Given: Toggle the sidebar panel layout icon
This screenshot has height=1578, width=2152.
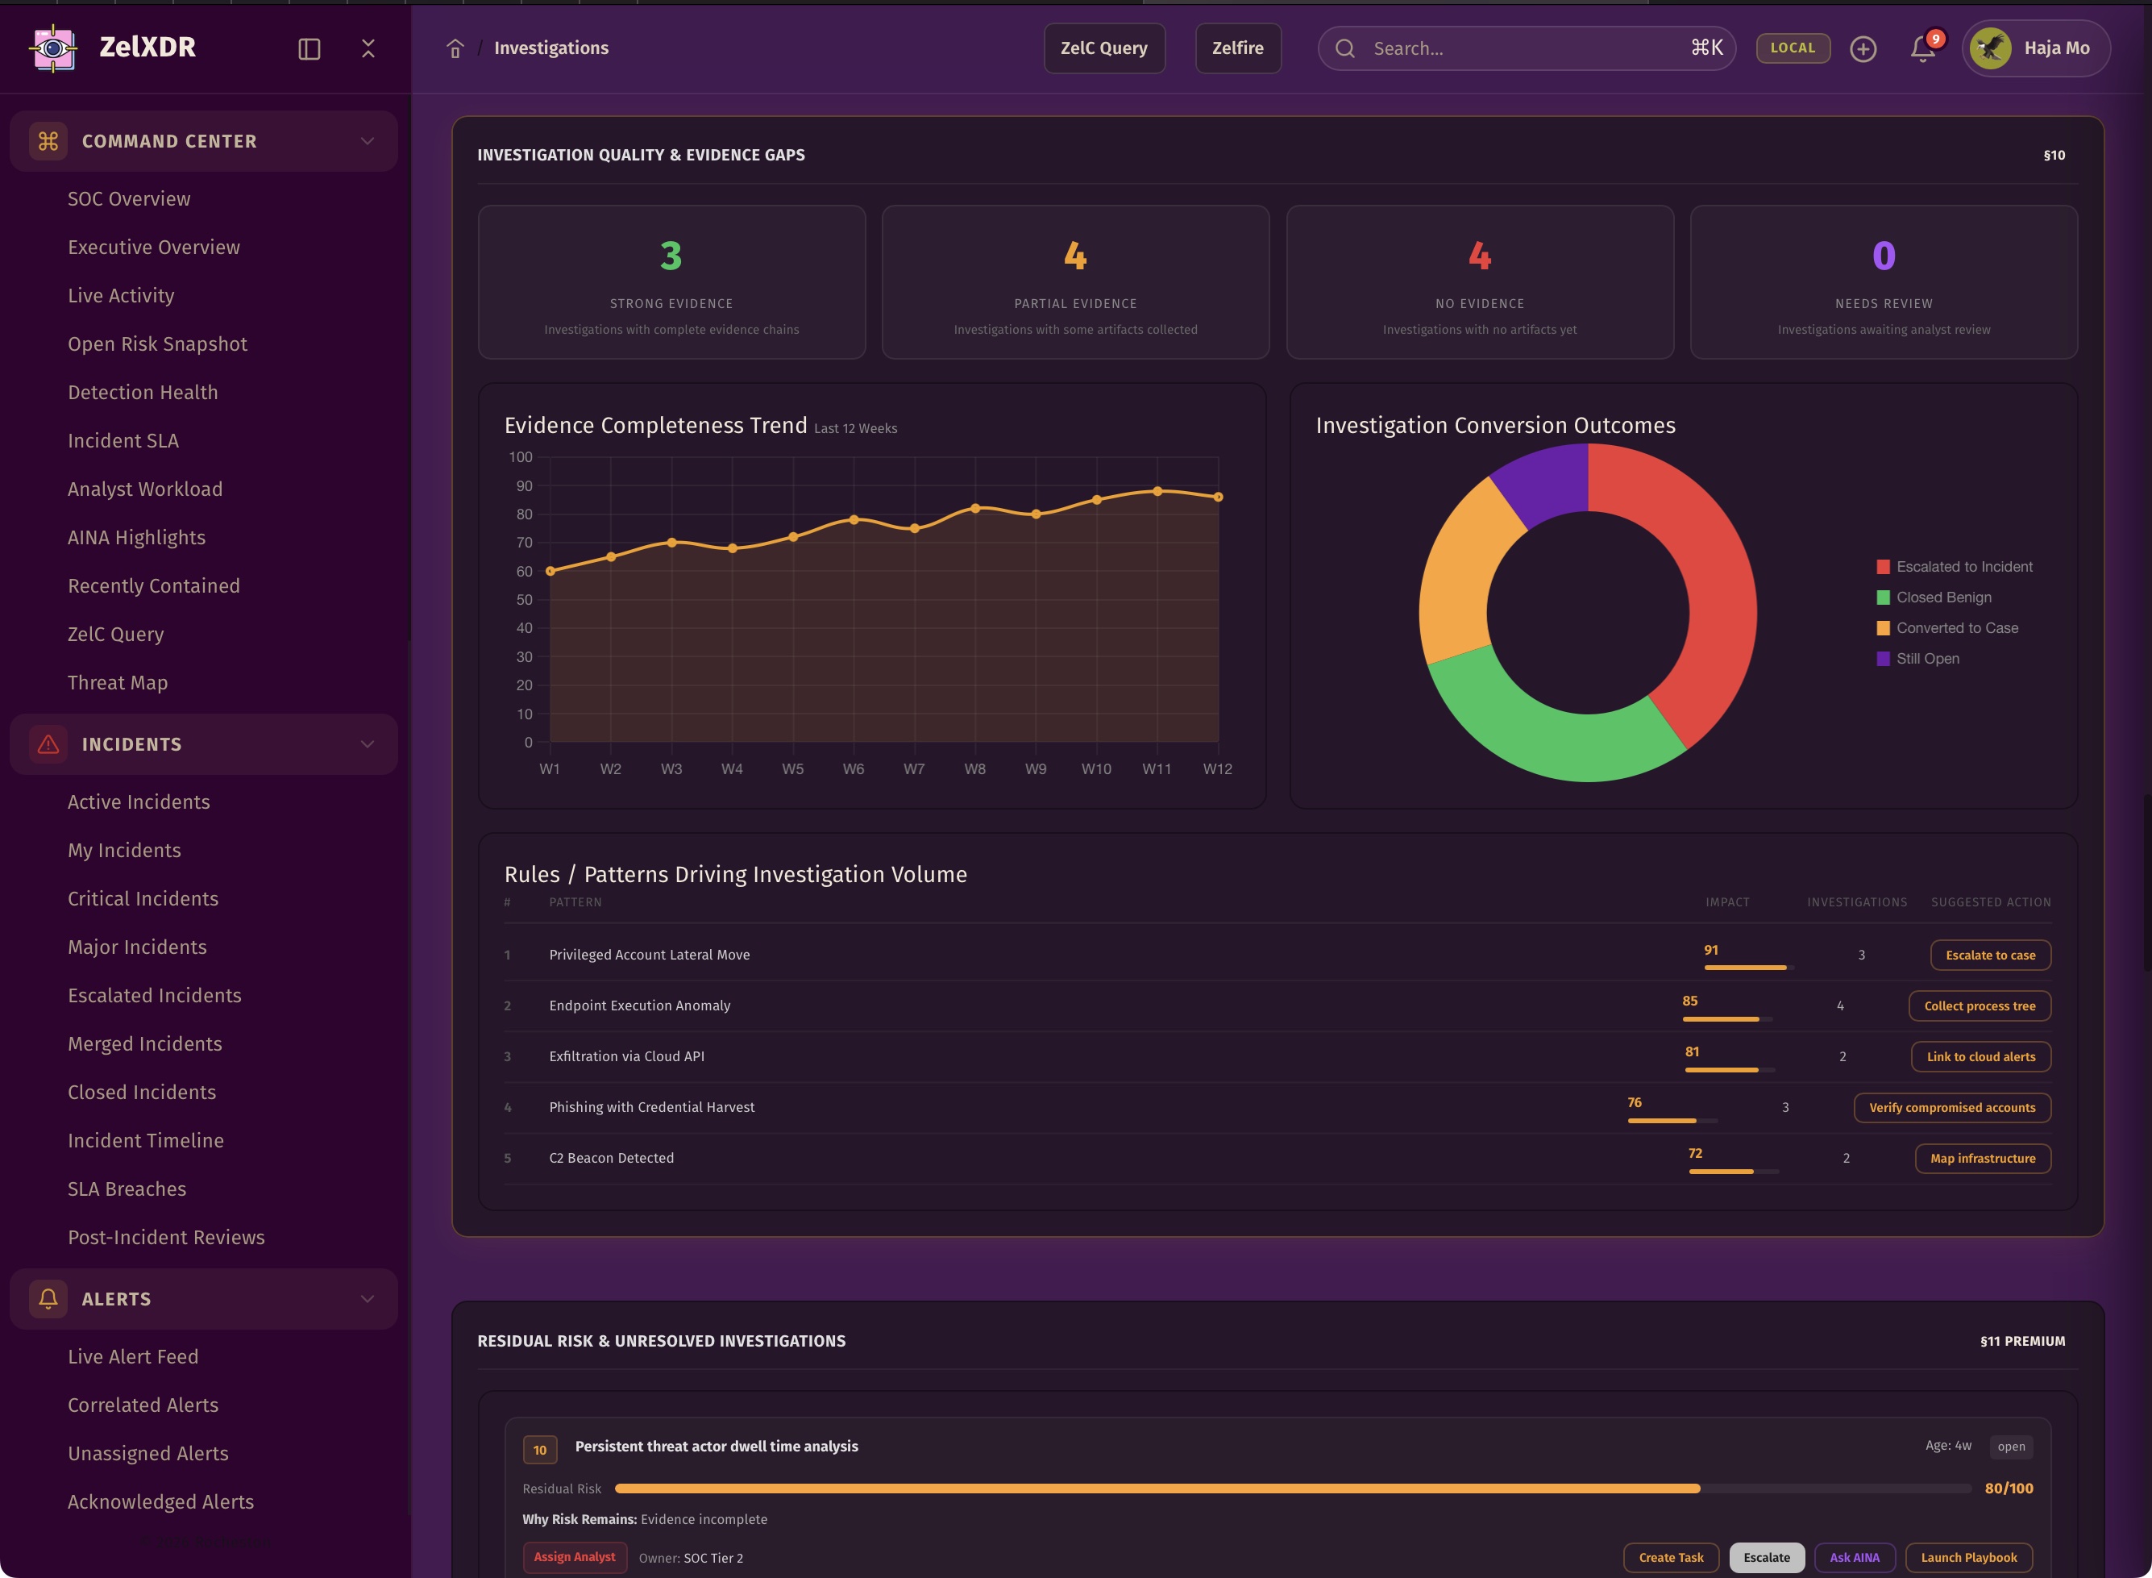Looking at the screenshot, I should tap(309, 48).
